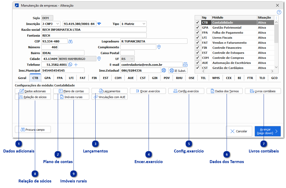Open Config.exercício

(186, 91)
